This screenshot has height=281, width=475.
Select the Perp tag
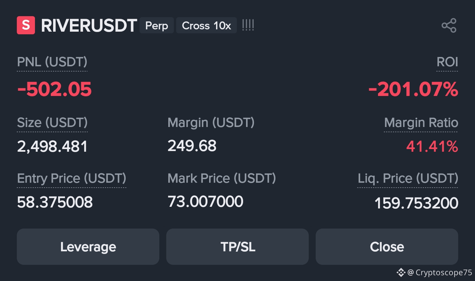157,25
